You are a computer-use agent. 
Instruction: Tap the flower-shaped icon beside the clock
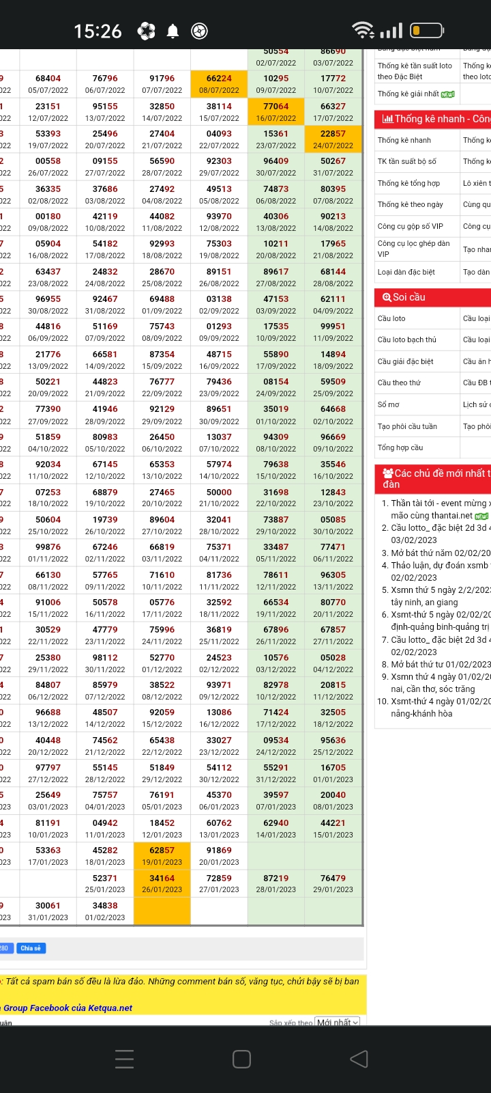click(x=146, y=31)
